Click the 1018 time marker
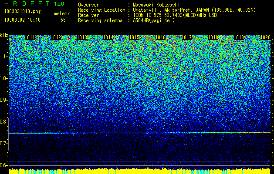This screenshot has width=274, height=174. click(213, 37)
